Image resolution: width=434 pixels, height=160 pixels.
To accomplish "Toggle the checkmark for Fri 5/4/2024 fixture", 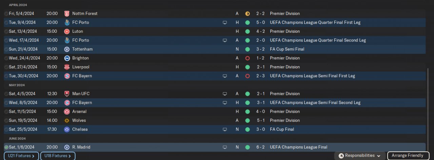I will click(x=6, y=14).
